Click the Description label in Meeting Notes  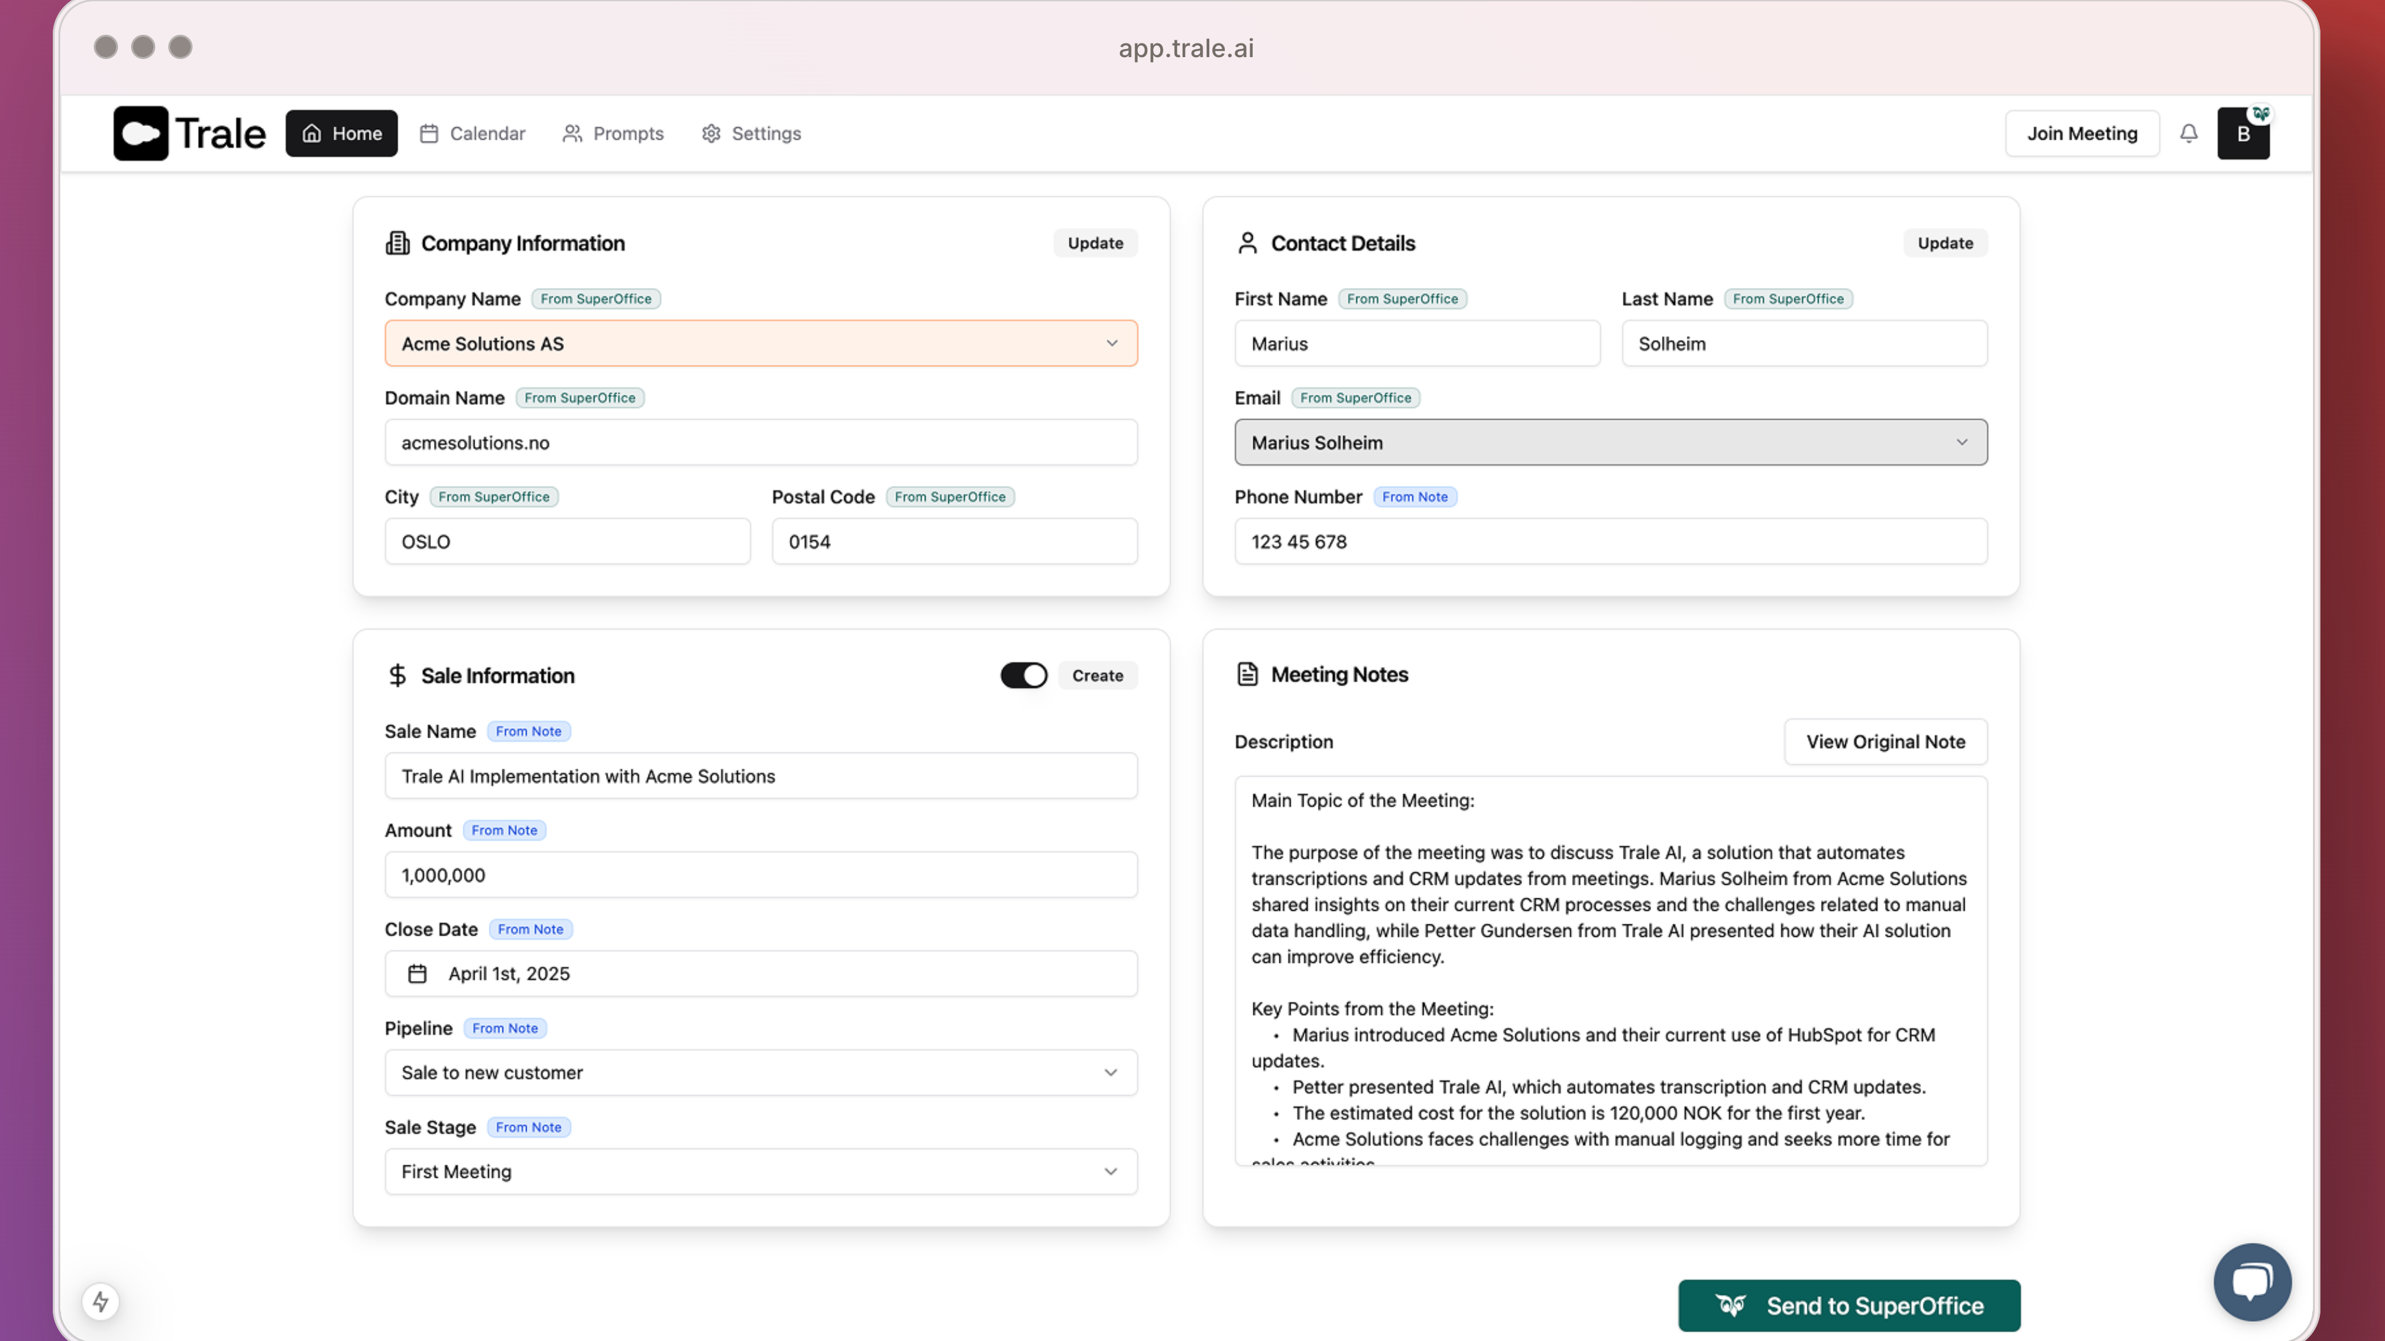pyautogui.click(x=1284, y=743)
